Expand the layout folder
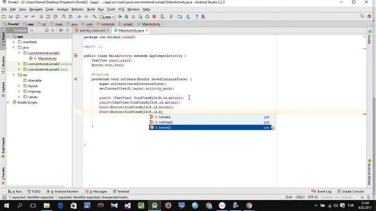This screenshot has height=211, width=376. coord(19,86)
